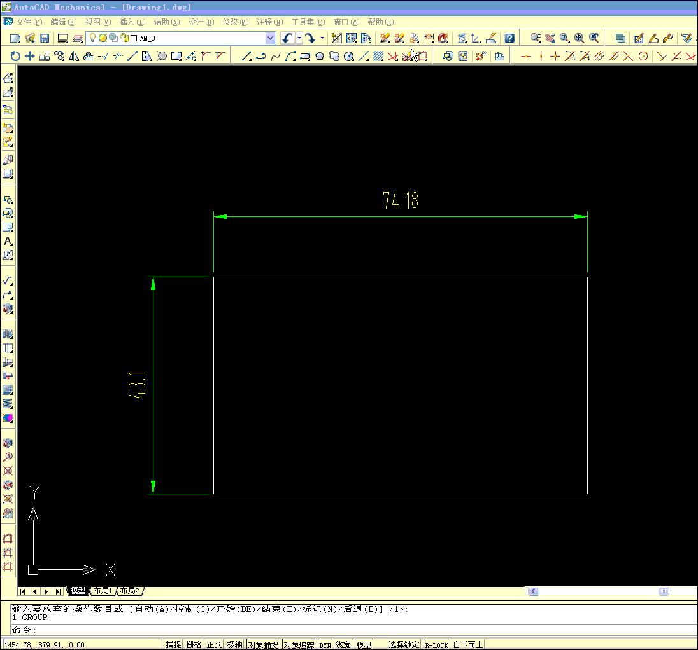Select the Rotate tool
This screenshot has width=698, height=650.
coord(15,56)
